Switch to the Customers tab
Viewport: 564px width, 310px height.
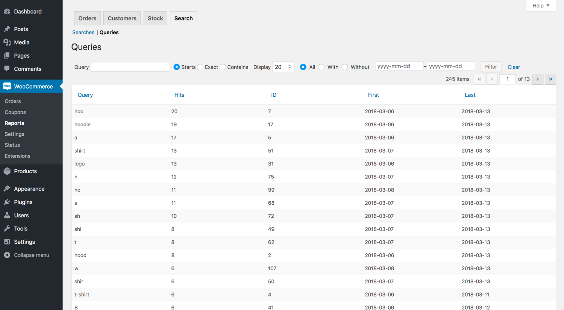122,18
